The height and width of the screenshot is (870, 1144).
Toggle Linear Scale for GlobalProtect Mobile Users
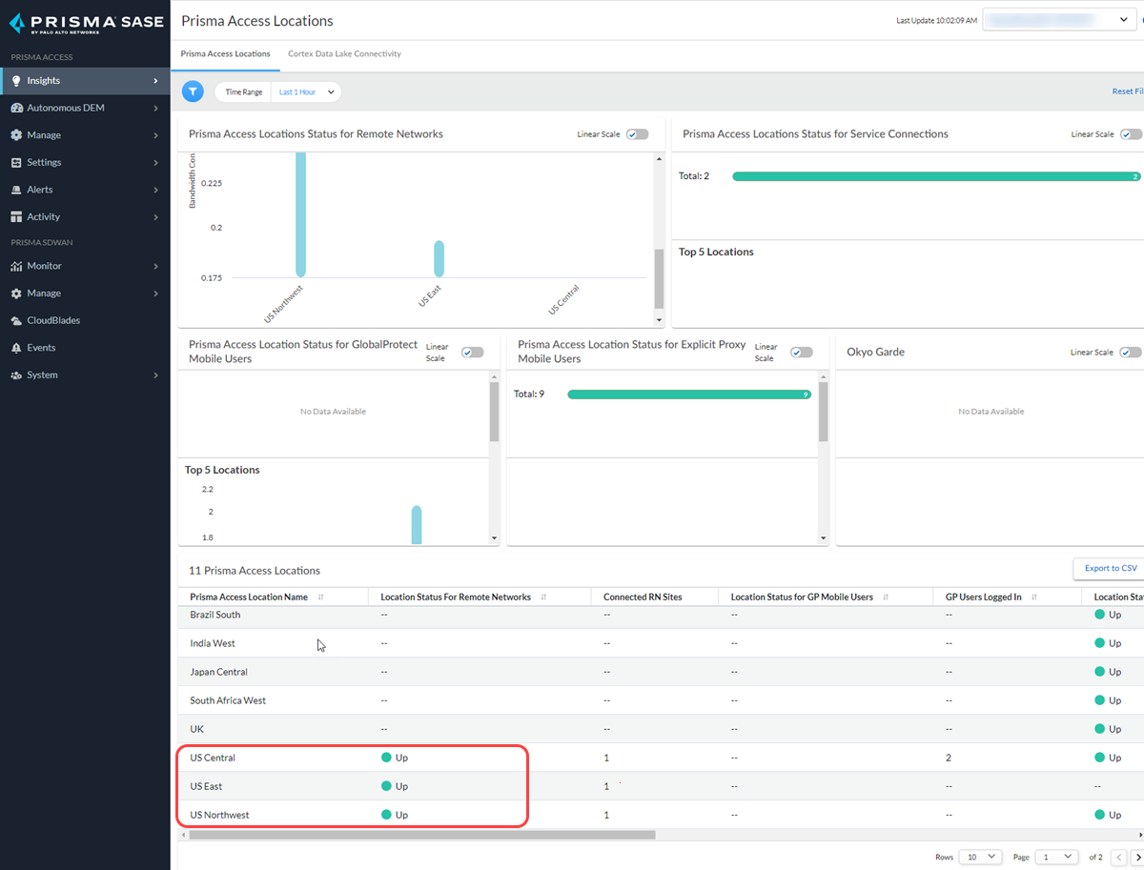(x=472, y=353)
